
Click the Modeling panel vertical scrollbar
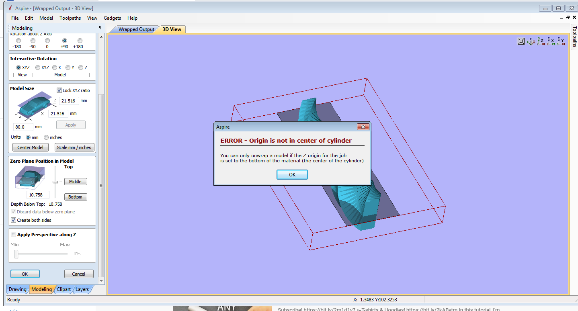[101, 186]
